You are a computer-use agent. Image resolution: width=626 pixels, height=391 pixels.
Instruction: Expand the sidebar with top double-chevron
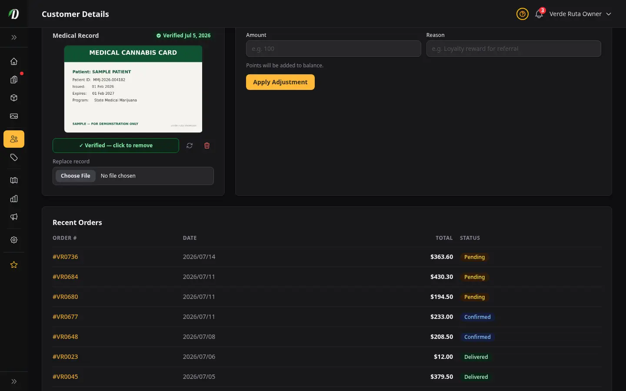click(14, 37)
